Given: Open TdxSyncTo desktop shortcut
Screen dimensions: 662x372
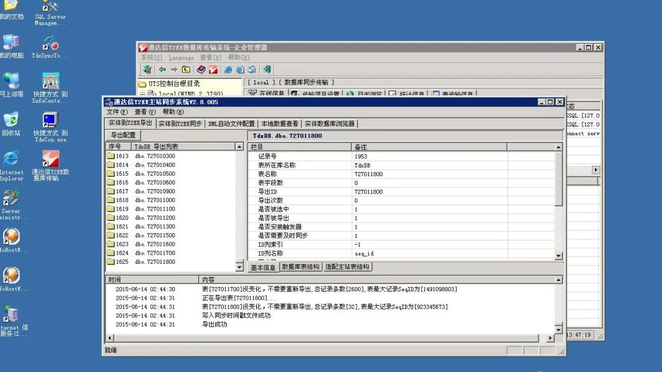Looking at the screenshot, I should point(50,47).
